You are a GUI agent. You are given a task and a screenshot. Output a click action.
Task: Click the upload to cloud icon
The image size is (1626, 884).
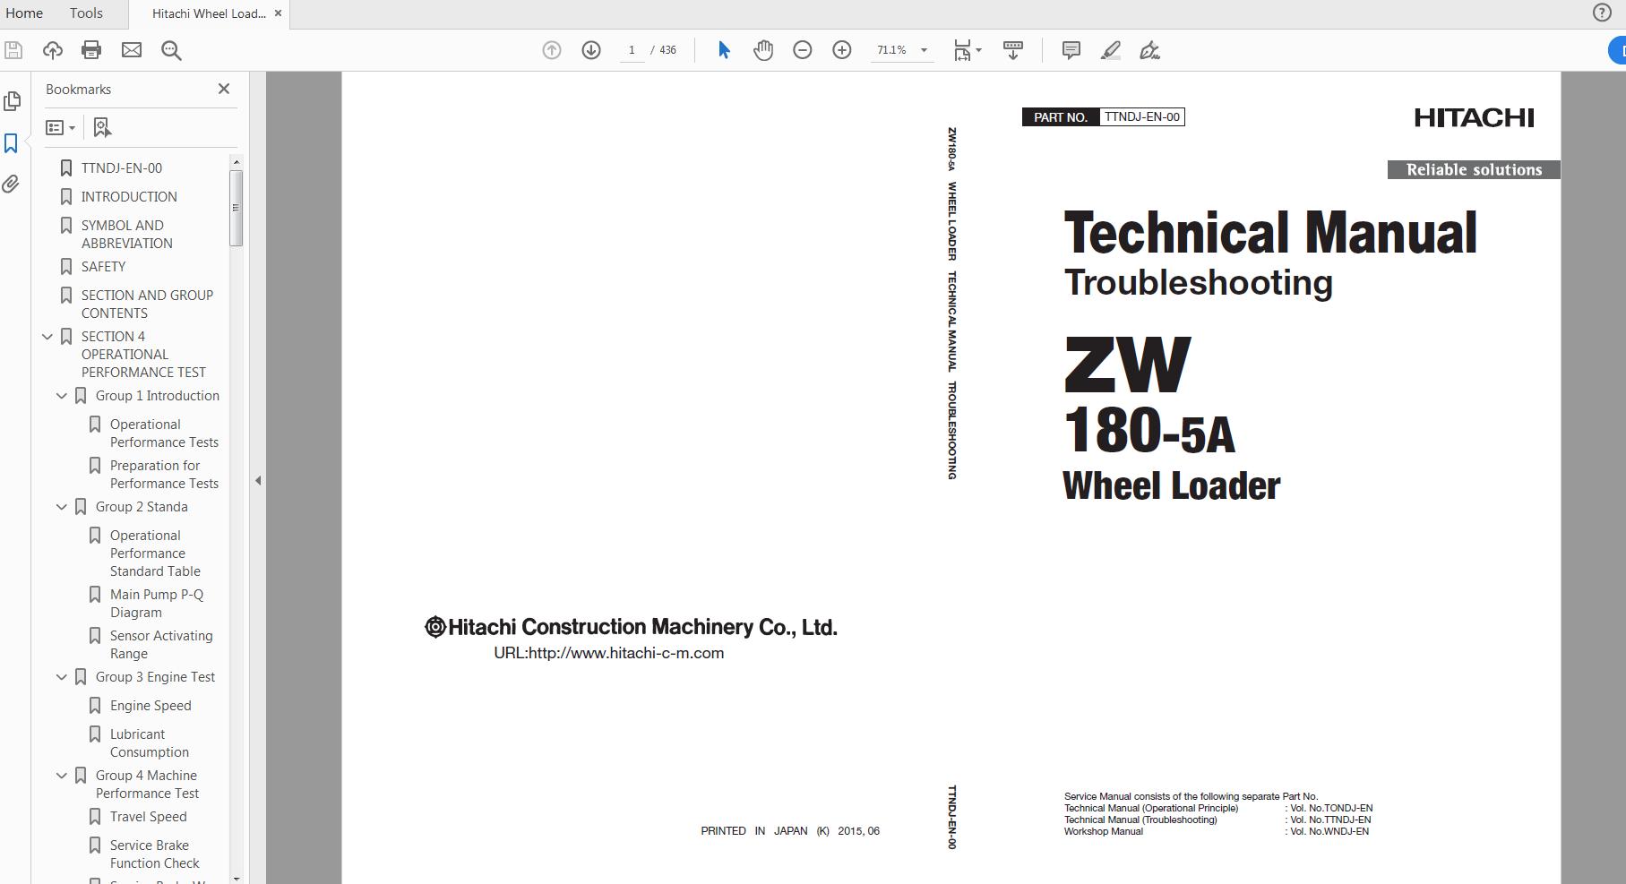53,50
